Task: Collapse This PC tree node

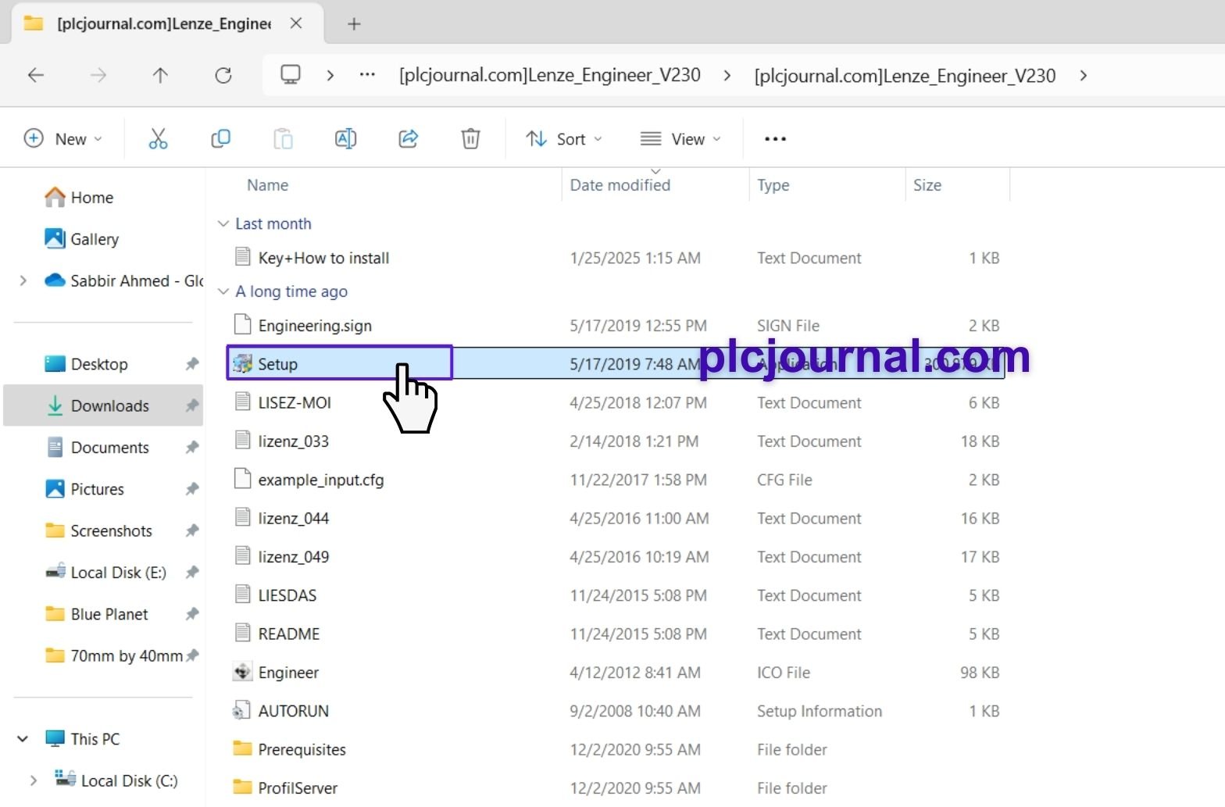Action: (x=23, y=739)
